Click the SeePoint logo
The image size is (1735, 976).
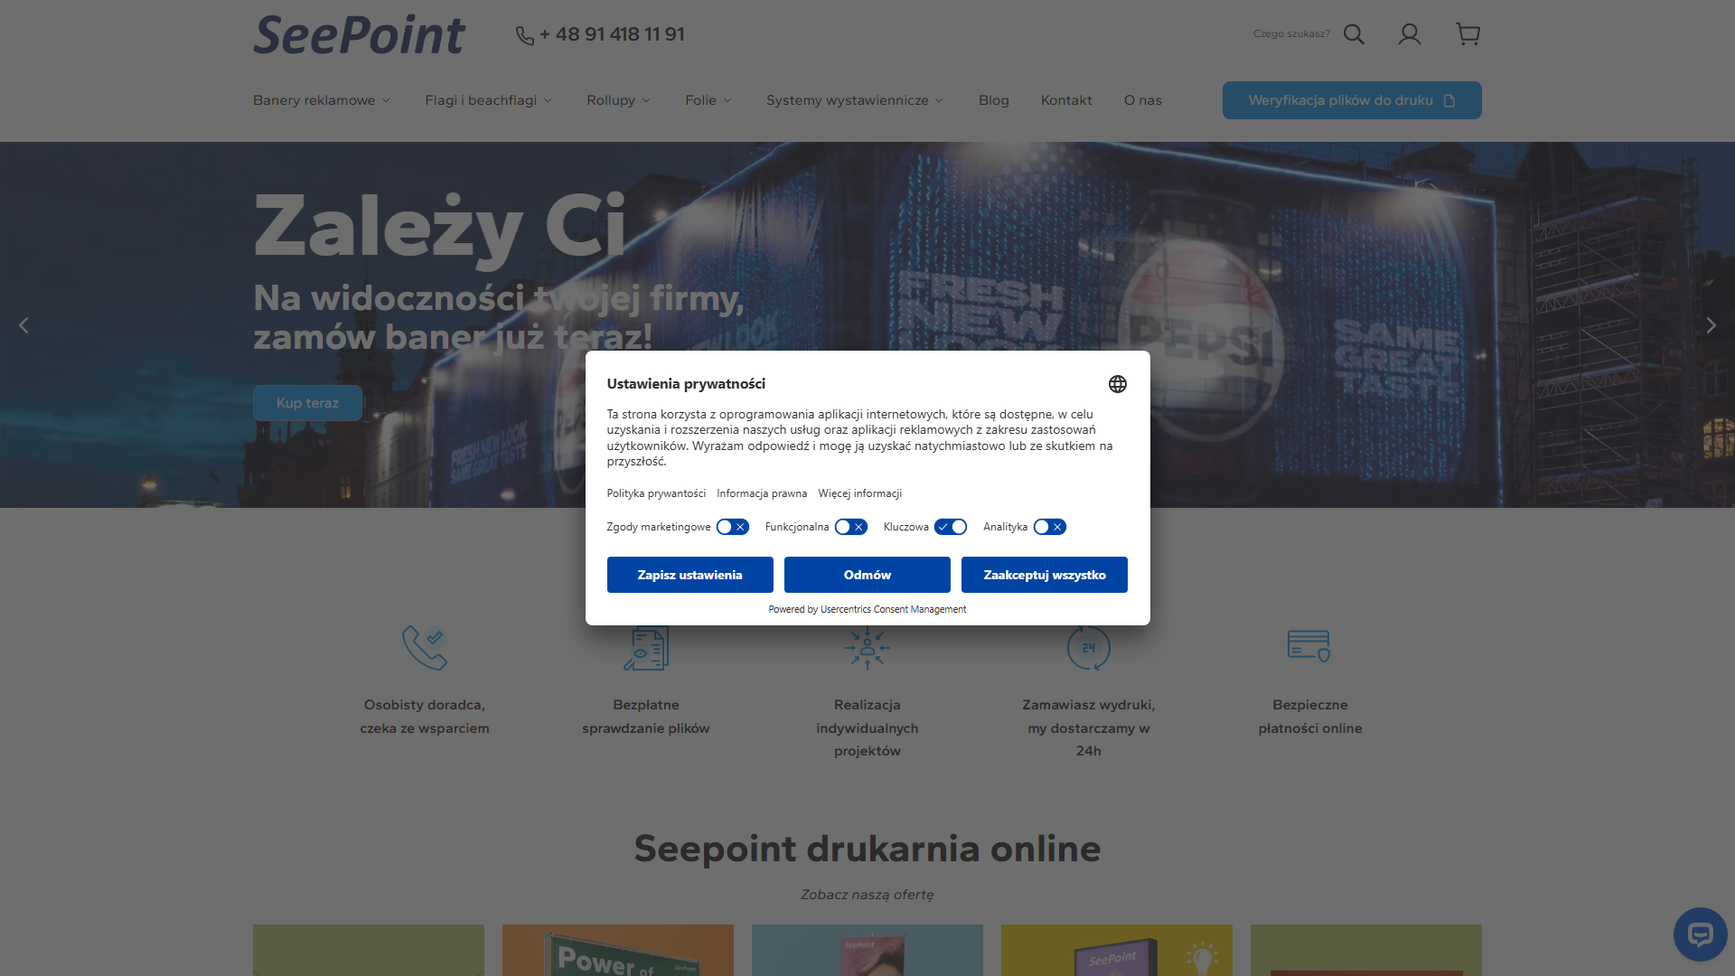coord(359,34)
